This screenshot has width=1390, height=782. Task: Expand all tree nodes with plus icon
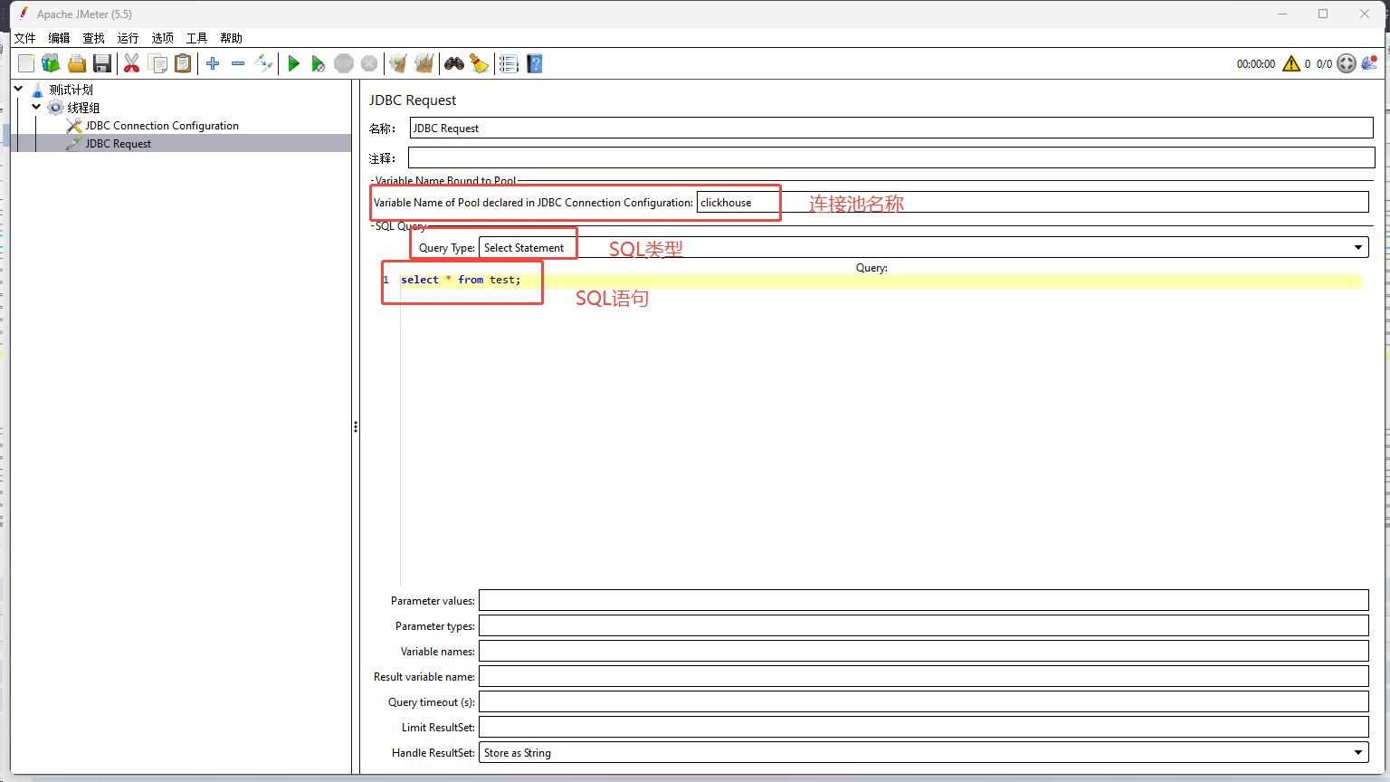[213, 63]
